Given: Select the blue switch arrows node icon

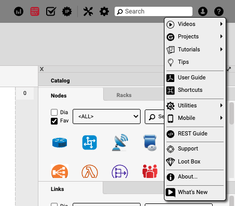Looking at the screenshot, I should (x=90, y=143).
